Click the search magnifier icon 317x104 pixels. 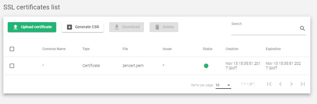tap(302, 28)
